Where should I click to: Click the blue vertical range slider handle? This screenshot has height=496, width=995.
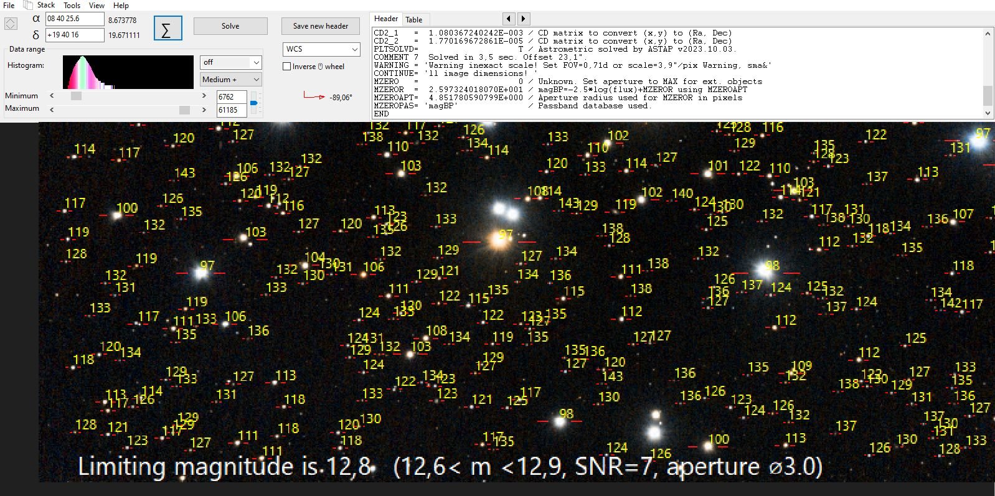pyautogui.click(x=253, y=103)
